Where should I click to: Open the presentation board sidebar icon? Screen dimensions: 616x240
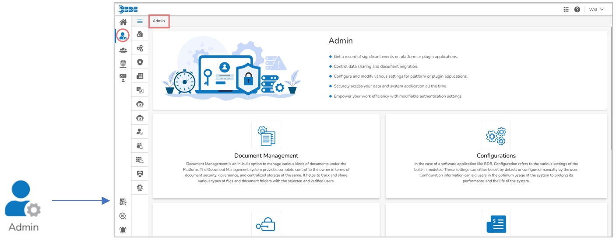pyautogui.click(x=123, y=78)
